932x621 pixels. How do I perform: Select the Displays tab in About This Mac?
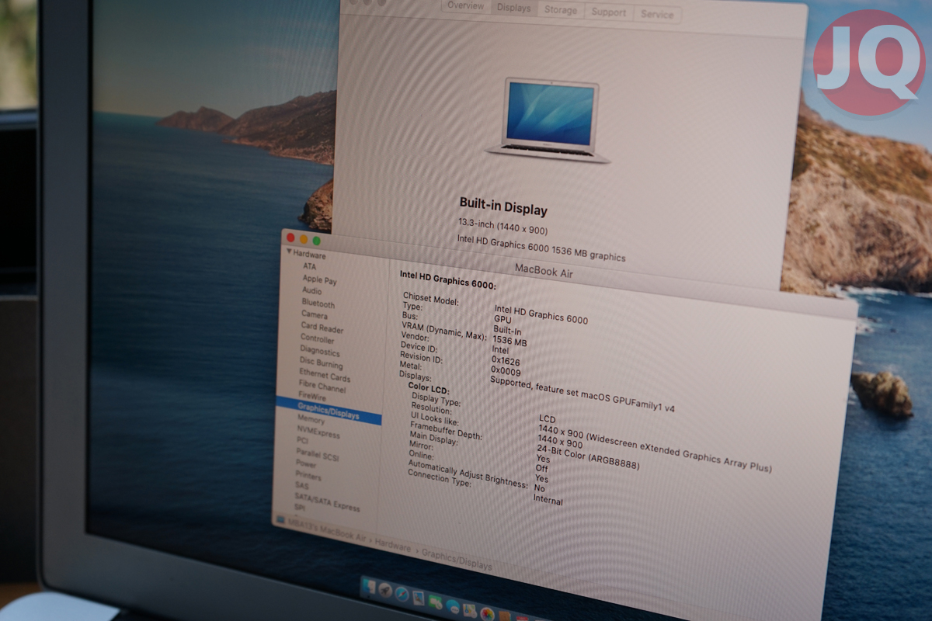tap(514, 8)
